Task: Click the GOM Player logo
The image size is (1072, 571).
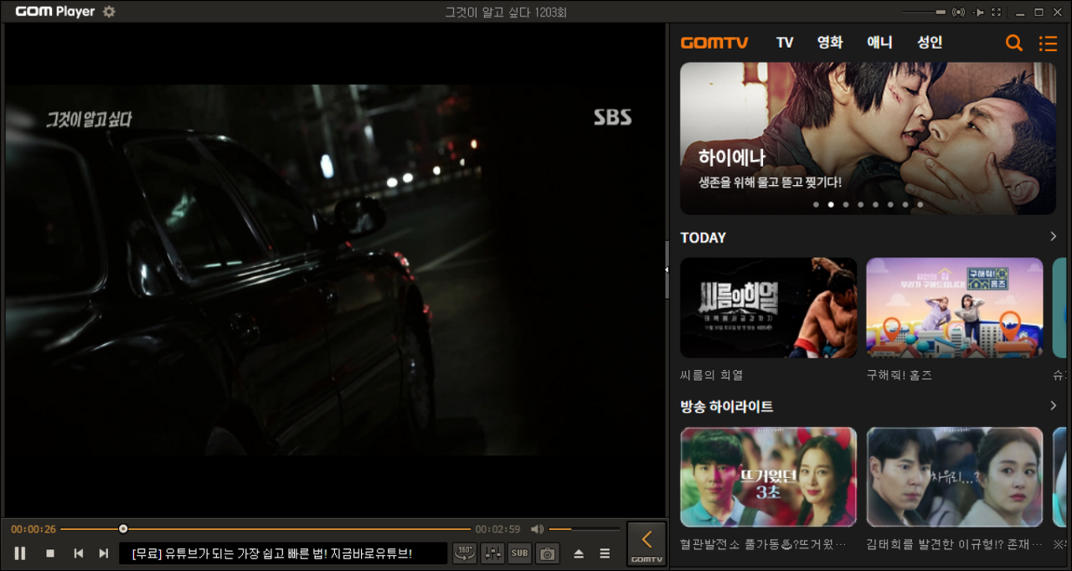Action: (55, 12)
